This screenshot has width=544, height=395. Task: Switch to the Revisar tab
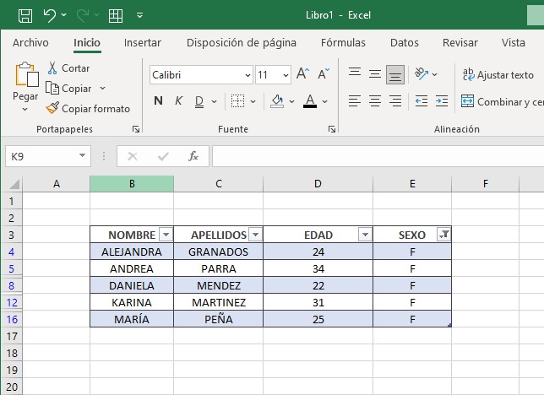(460, 43)
